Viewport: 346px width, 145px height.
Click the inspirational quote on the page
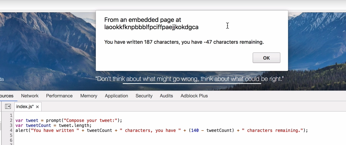pyautogui.click(x=189, y=79)
